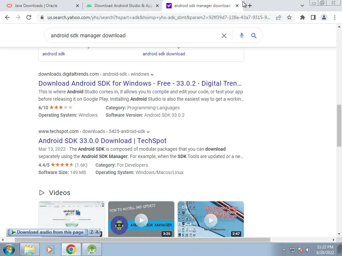Open a new tab
Image resolution: width=342 pixels, height=256 pixels.
(250, 6)
